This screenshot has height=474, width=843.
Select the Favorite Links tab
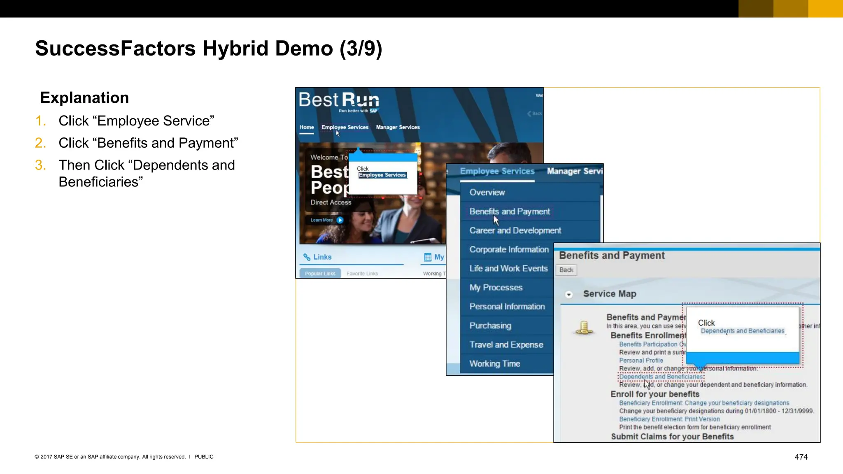pos(362,273)
